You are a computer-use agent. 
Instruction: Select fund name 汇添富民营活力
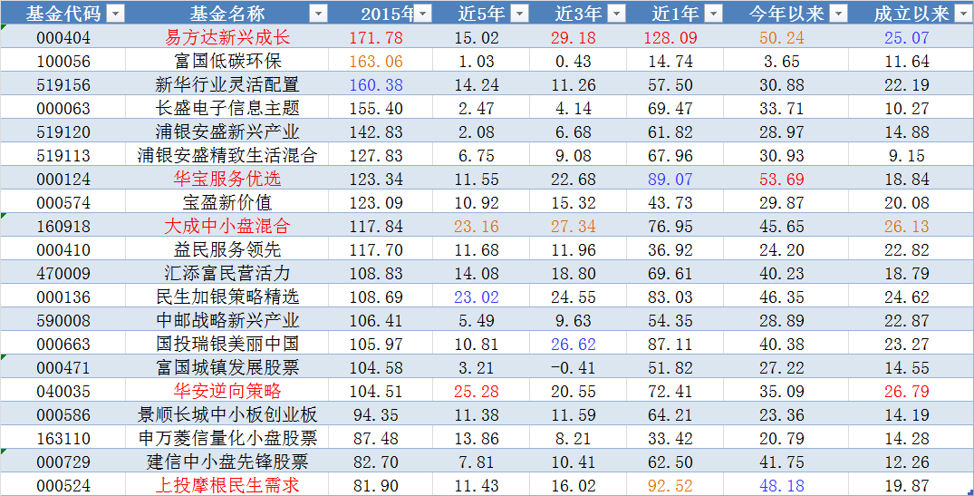pyautogui.click(x=227, y=274)
